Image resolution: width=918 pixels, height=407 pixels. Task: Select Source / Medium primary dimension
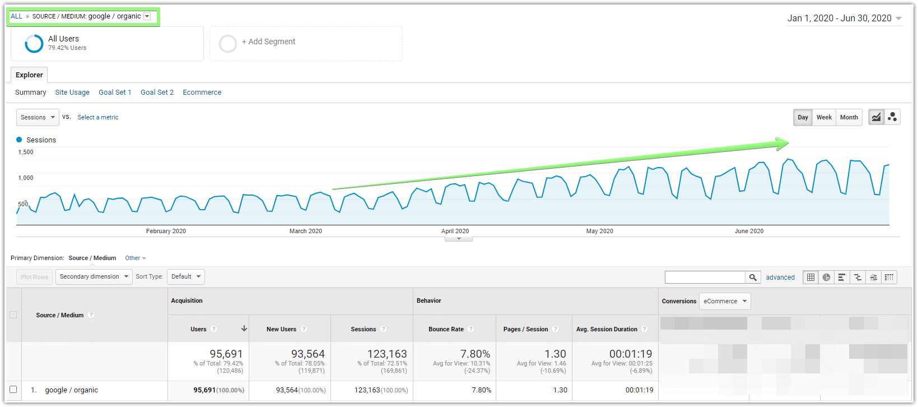[x=92, y=258]
